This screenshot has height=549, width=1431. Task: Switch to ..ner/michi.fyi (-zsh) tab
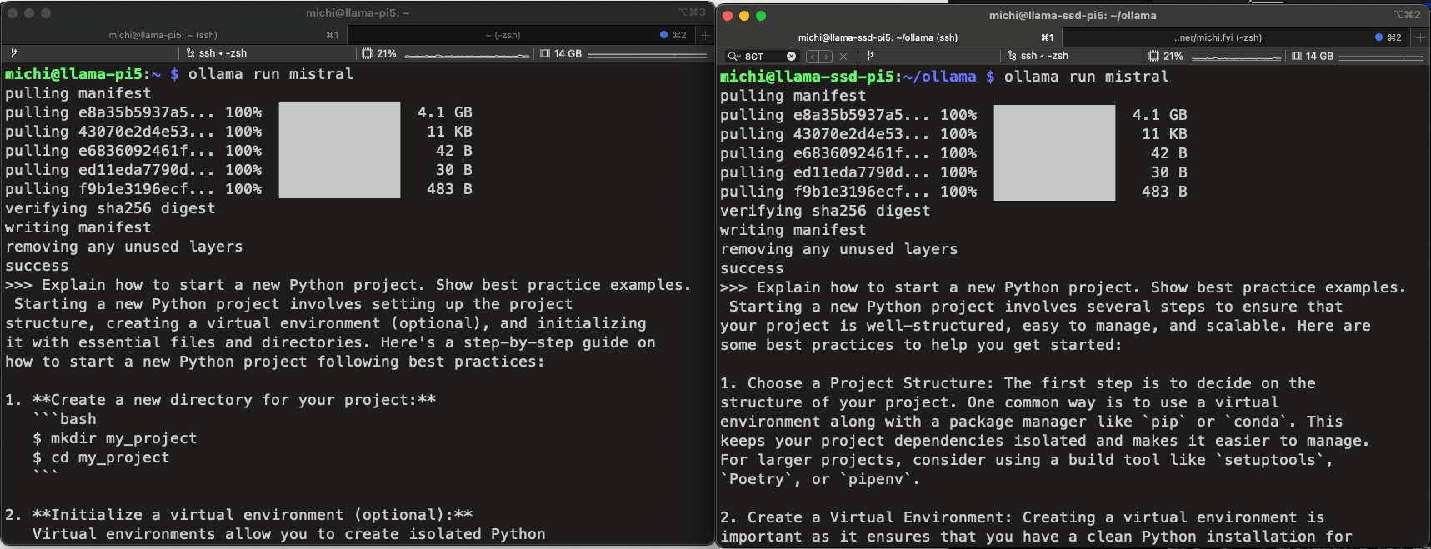(1217, 37)
